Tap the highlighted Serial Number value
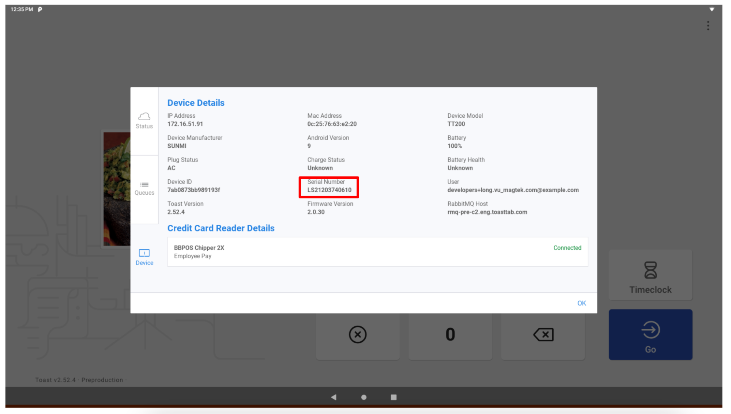 (328, 190)
